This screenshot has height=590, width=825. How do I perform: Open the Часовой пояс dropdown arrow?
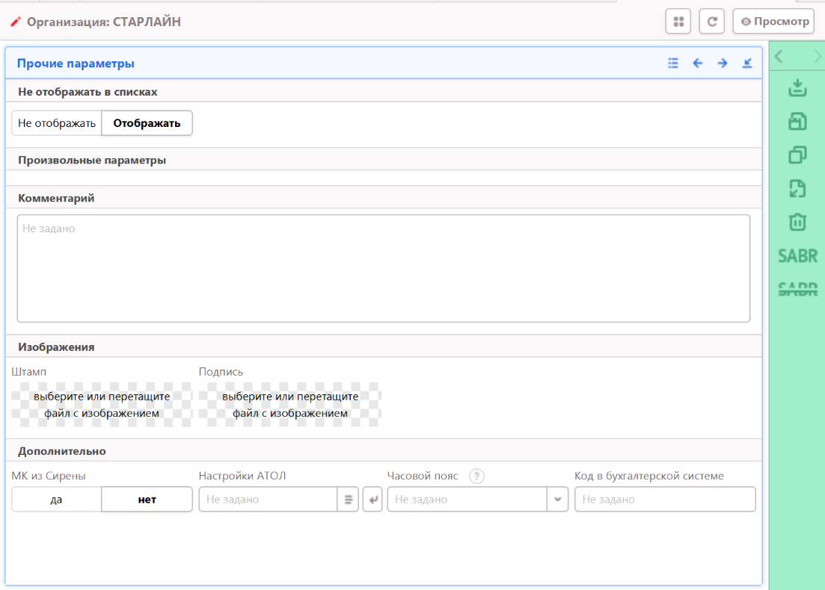[558, 500]
